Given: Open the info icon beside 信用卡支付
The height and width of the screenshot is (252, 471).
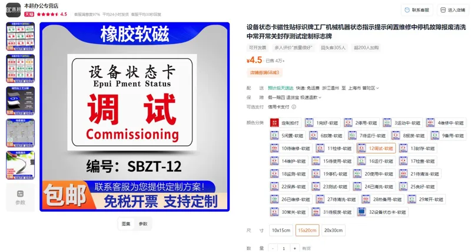Looking at the screenshot, I should tap(294, 107).
